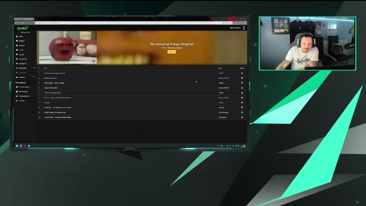Click 'LITTLE BIG' song title in queue
This screenshot has width=366, height=206.
coord(57,108)
